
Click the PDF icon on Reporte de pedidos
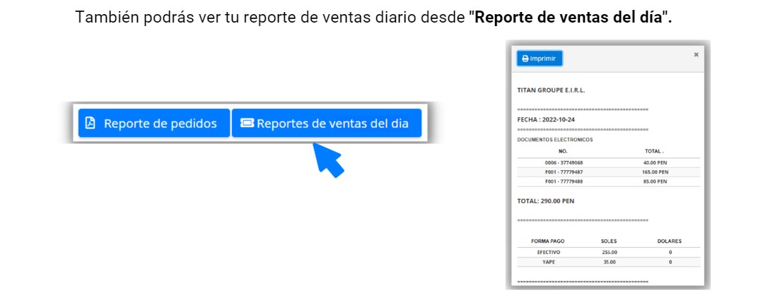(90, 123)
